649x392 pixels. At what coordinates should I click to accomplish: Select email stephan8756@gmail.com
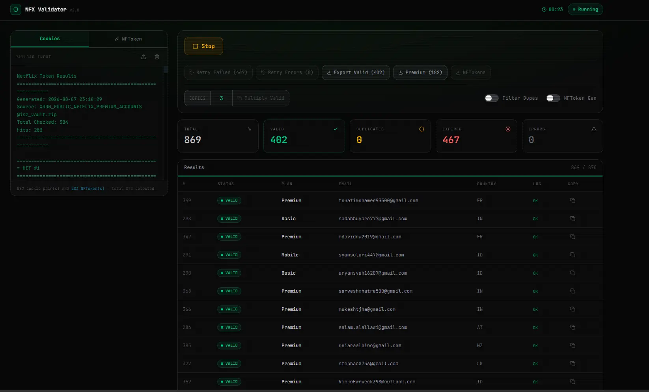pyautogui.click(x=368, y=364)
